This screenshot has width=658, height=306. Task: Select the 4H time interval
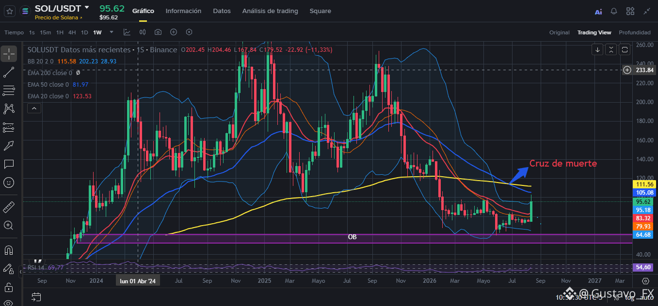tap(72, 32)
